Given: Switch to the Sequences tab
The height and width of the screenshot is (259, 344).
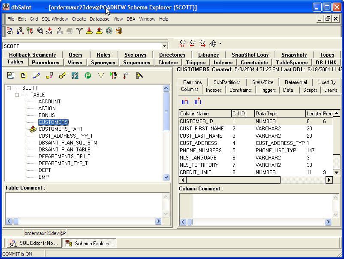Looking at the screenshot, I should (x=136, y=63).
